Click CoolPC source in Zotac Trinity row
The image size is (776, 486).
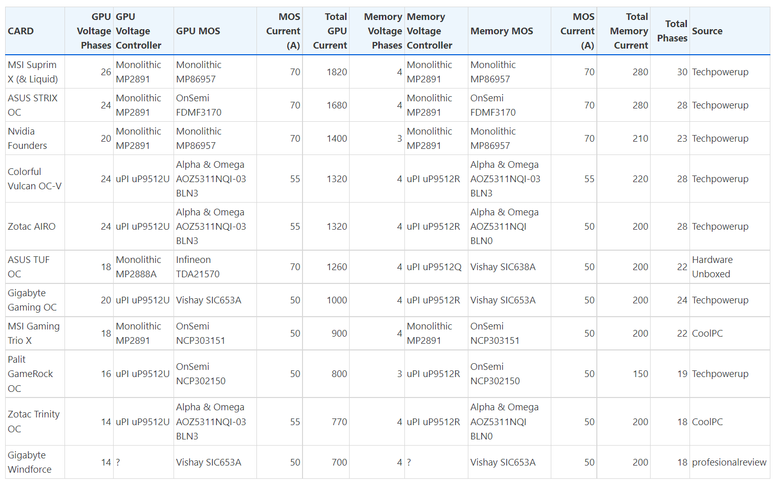click(x=707, y=422)
